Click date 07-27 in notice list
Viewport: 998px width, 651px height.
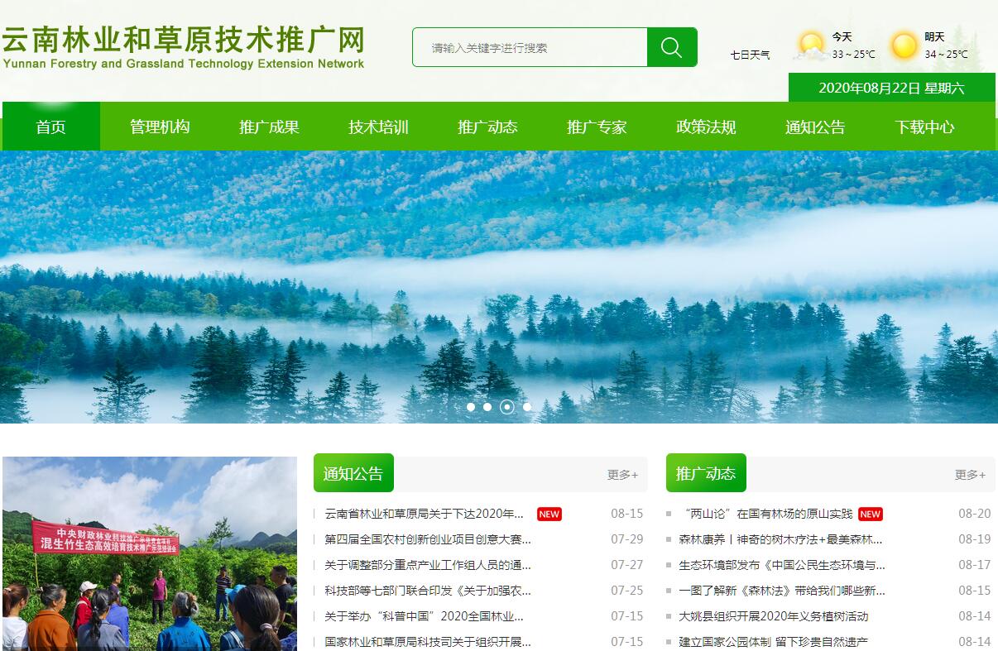pos(627,565)
